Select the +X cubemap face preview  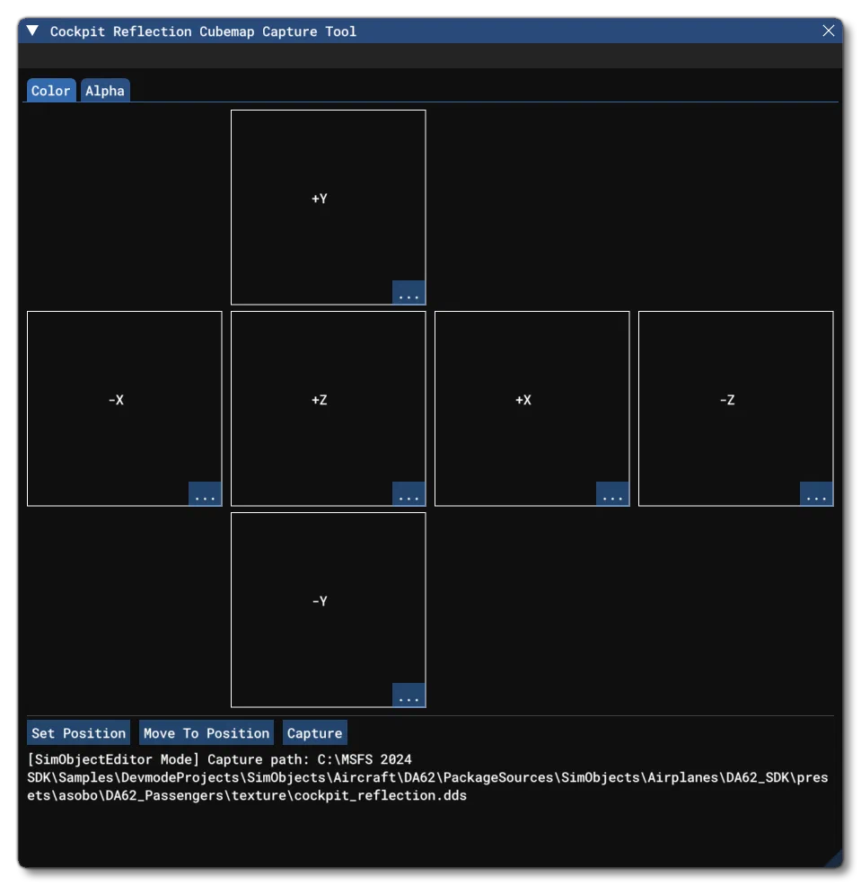pos(532,408)
